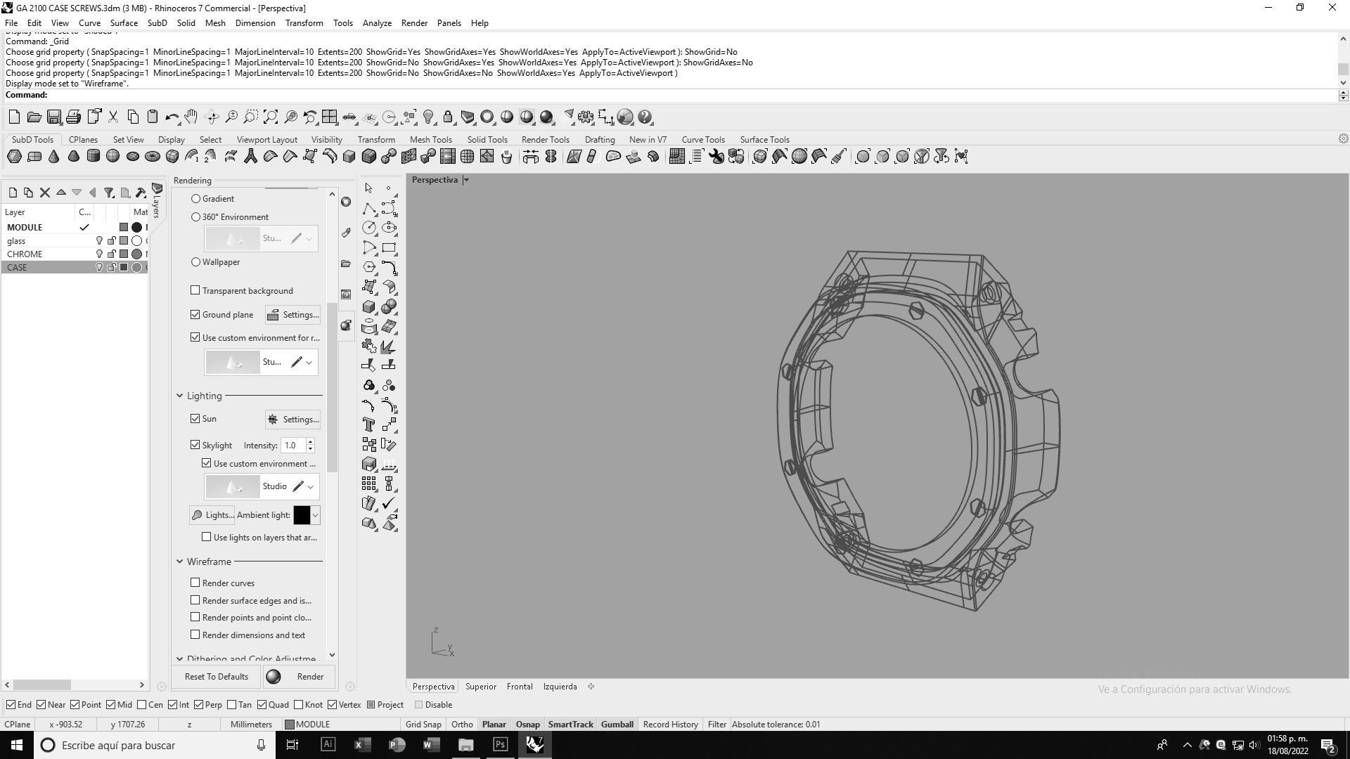
Task: Click the New file icon in standard toolbar
Action: coord(14,117)
